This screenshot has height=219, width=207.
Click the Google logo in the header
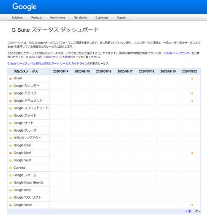(25, 7)
